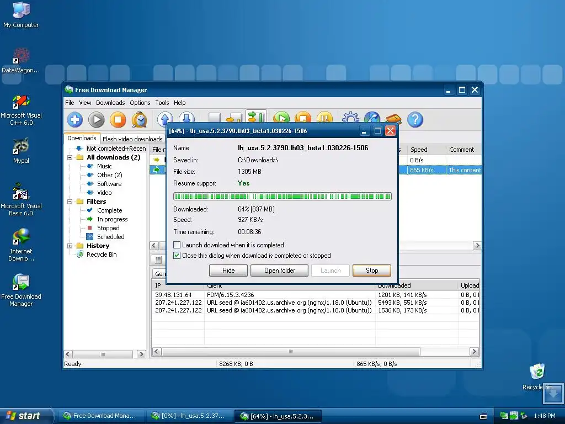Open the alarm clock Schedule icon
This screenshot has width=565, height=424.
(140, 119)
